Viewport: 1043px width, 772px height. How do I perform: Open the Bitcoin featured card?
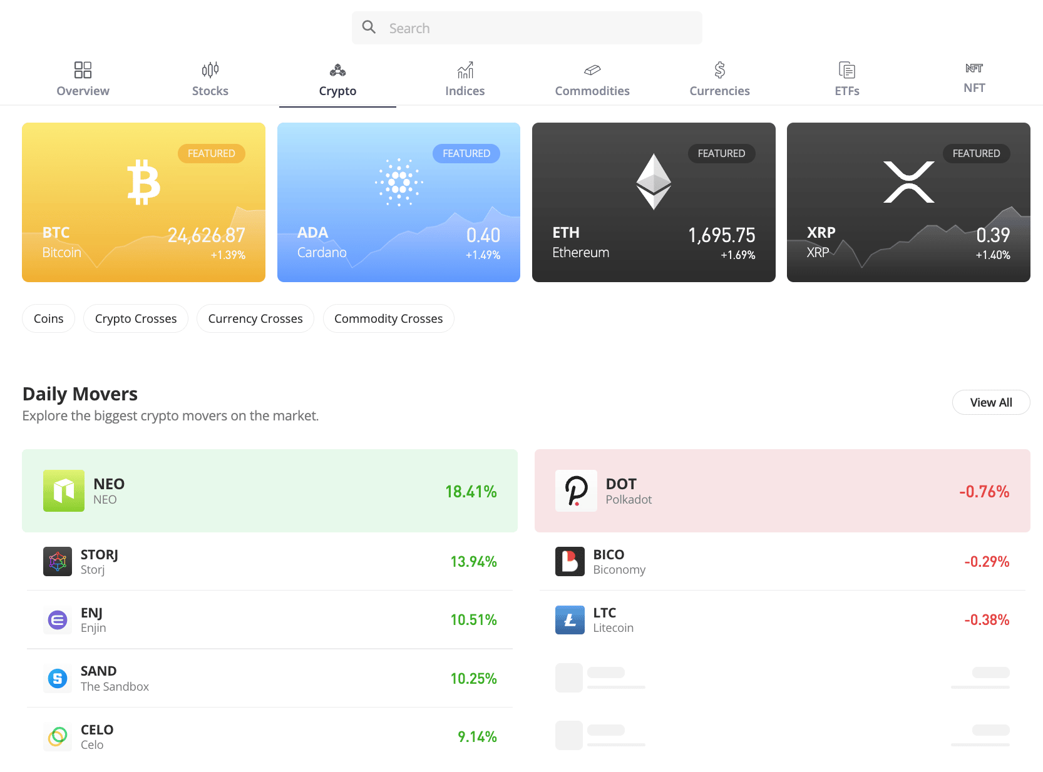coord(144,202)
